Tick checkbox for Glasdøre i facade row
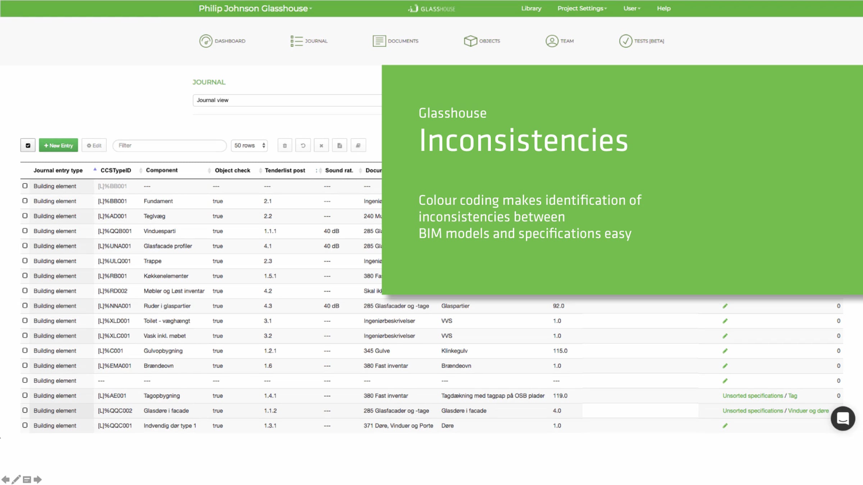 tap(25, 410)
